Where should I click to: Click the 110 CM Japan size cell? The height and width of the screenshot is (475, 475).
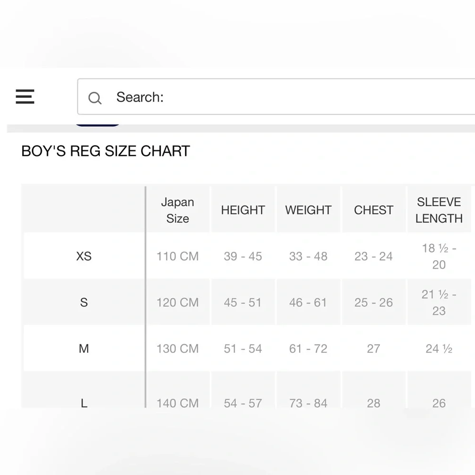[x=178, y=256]
